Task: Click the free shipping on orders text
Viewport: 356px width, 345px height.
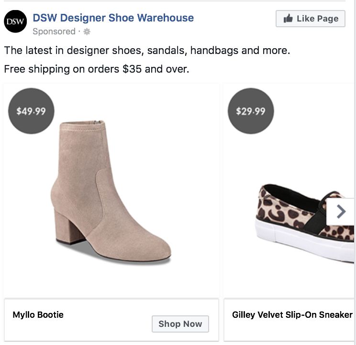Action: [97, 69]
